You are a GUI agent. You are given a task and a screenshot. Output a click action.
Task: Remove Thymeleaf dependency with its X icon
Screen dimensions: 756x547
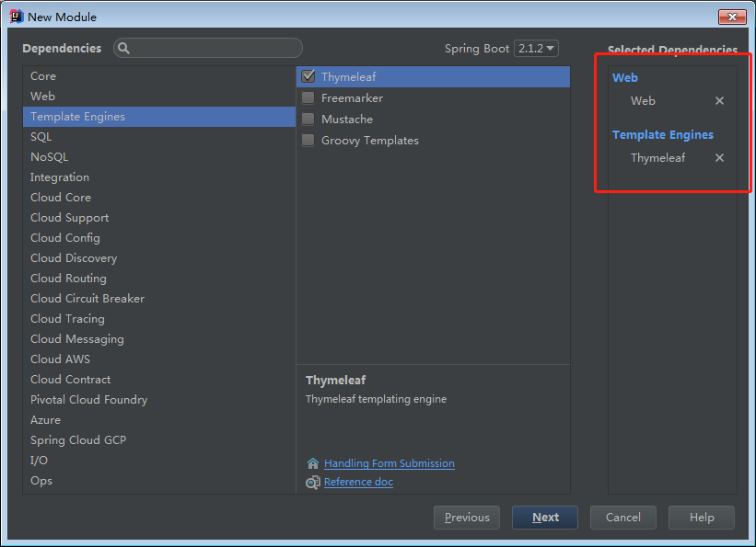click(x=719, y=158)
